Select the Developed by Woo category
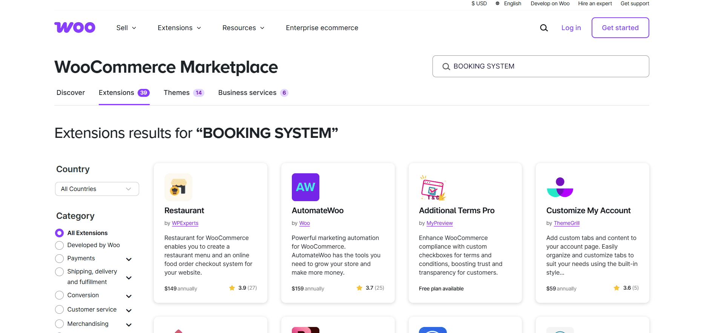Screen dimensions: 710x333 click(59, 245)
